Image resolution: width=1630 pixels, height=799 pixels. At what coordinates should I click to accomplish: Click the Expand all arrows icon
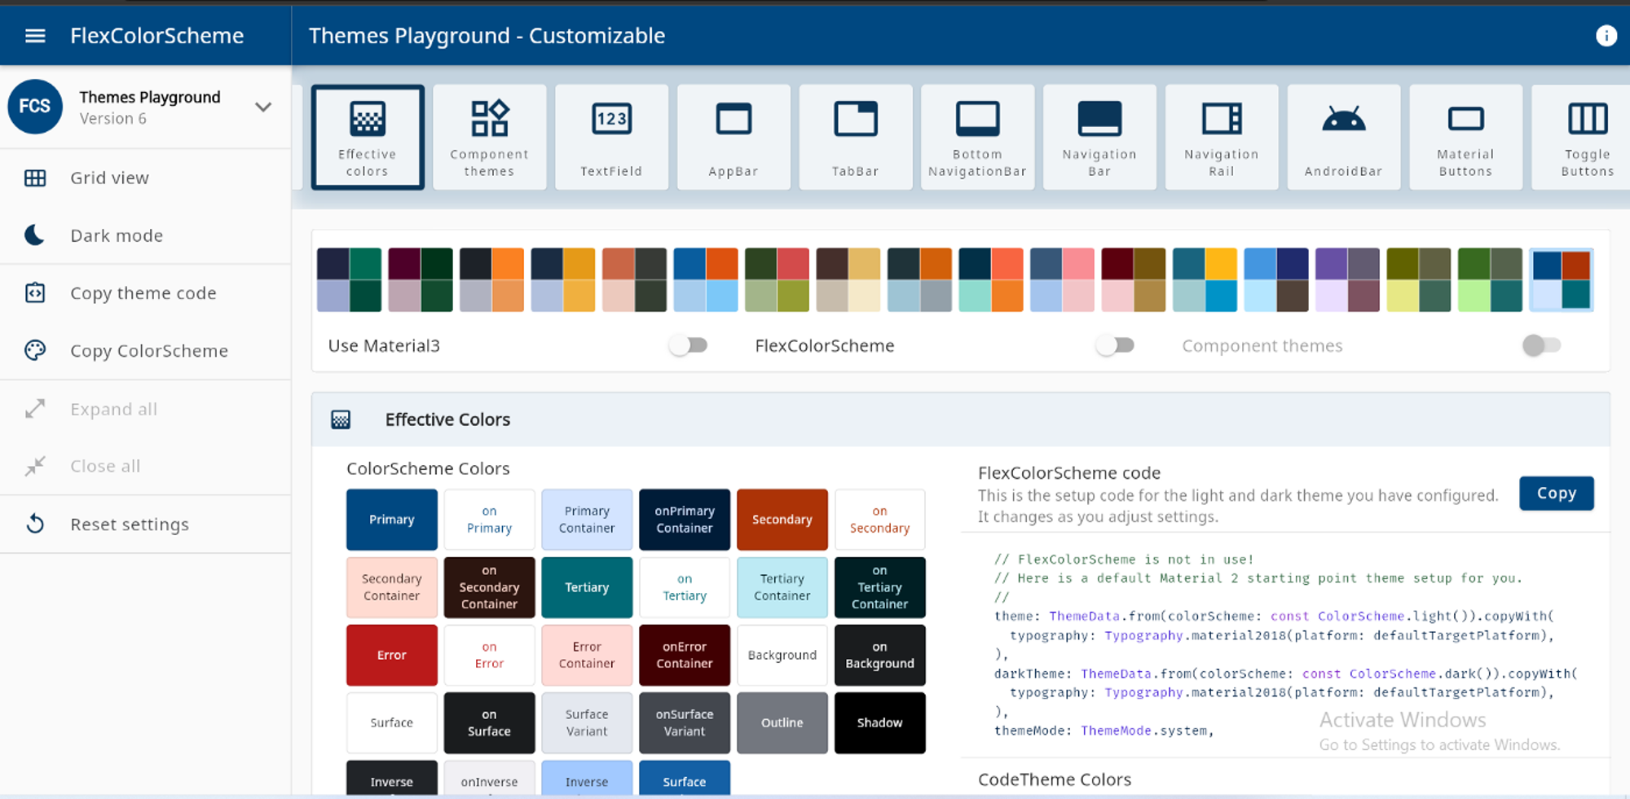[35, 409]
